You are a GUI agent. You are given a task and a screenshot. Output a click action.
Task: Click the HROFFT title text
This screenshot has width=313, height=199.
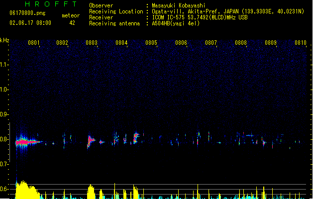[x=51, y=4]
